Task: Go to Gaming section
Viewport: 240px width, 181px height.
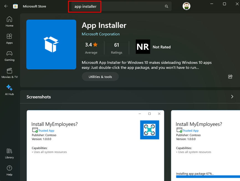Action: (9, 56)
